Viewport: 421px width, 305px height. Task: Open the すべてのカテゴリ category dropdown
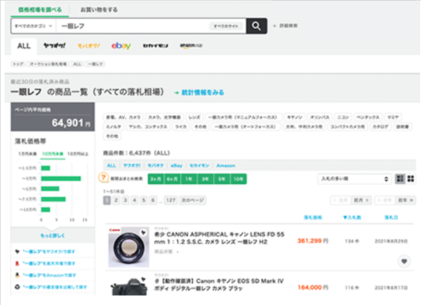(x=33, y=26)
